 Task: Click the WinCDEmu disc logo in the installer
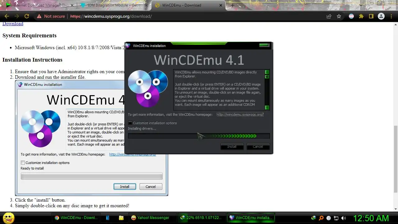[x=148, y=88]
